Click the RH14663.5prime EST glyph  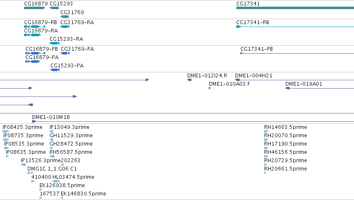click(x=266, y=131)
